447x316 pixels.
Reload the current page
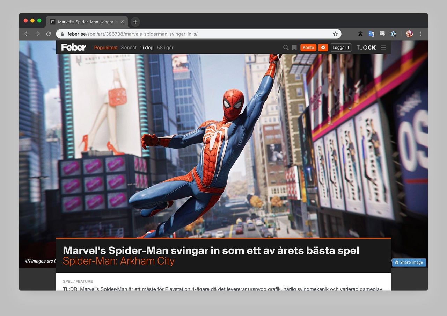click(49, 34)
